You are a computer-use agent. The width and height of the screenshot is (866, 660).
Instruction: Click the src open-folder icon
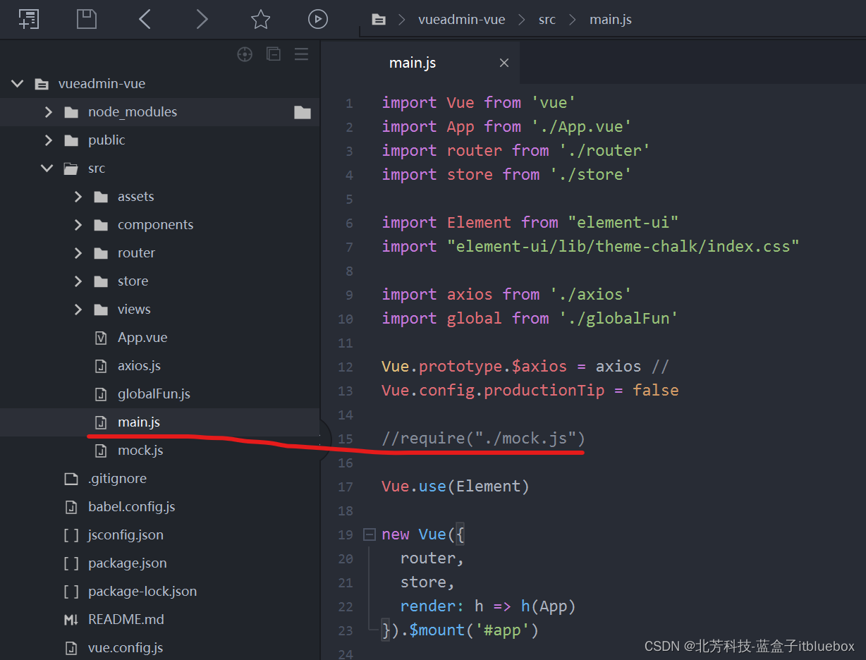tap(71, 169)
